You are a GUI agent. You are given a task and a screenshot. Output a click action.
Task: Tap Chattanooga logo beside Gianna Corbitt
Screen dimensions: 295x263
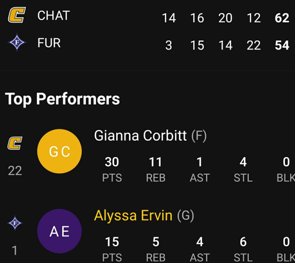(15, 143)
